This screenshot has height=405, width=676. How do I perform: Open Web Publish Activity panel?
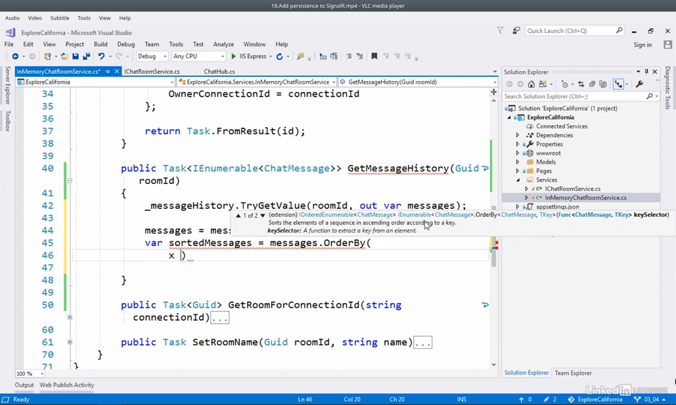(67, 385)
